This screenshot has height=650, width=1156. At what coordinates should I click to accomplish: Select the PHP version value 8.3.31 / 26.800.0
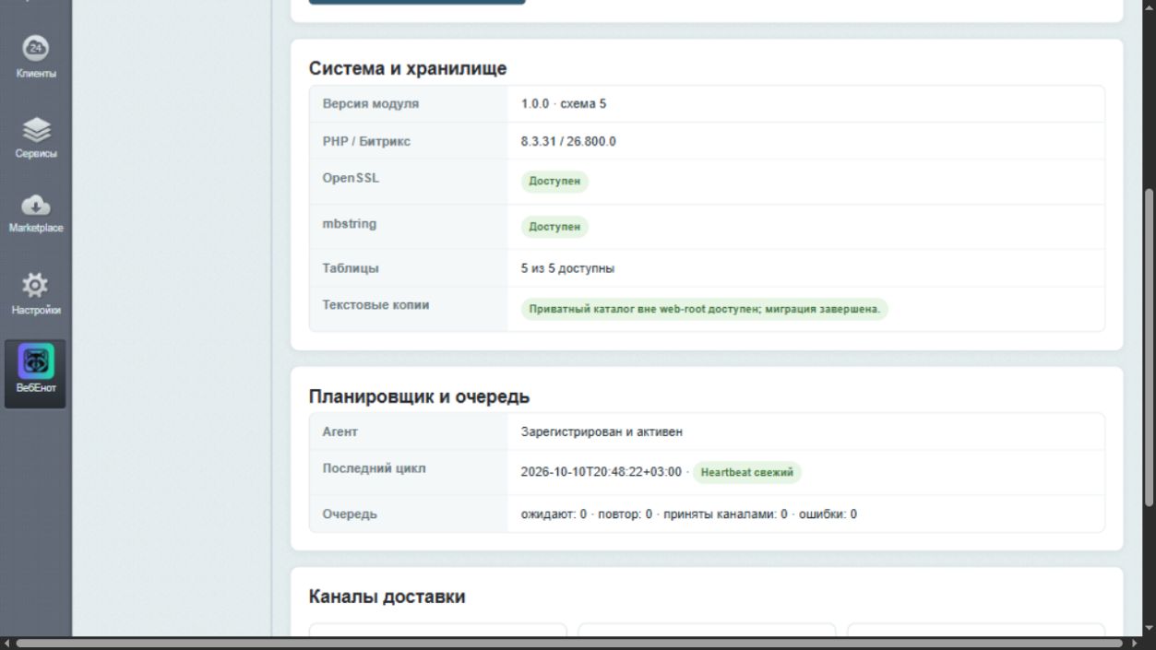coord(568,141)
